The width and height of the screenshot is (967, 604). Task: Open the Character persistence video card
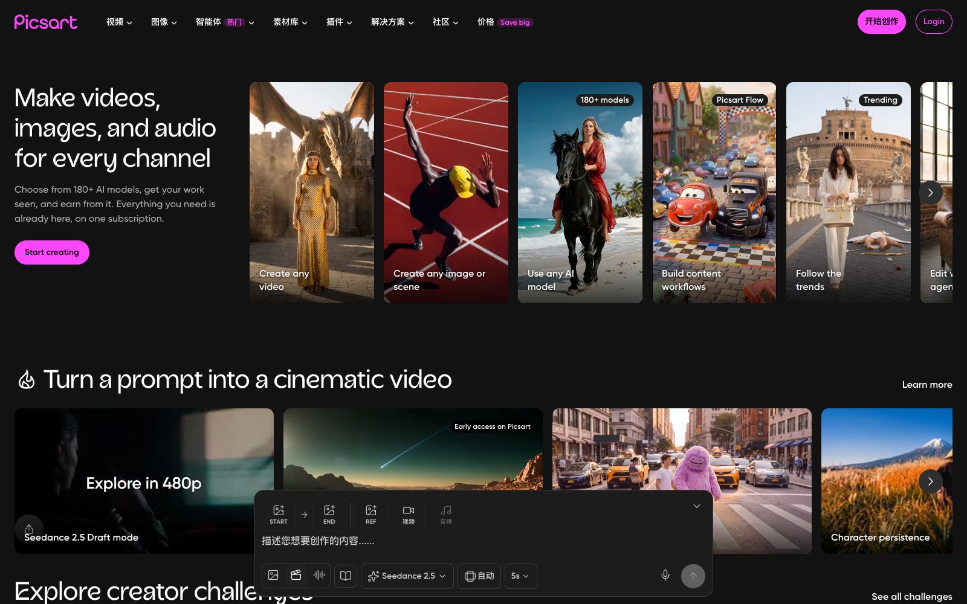pos(887,481)
